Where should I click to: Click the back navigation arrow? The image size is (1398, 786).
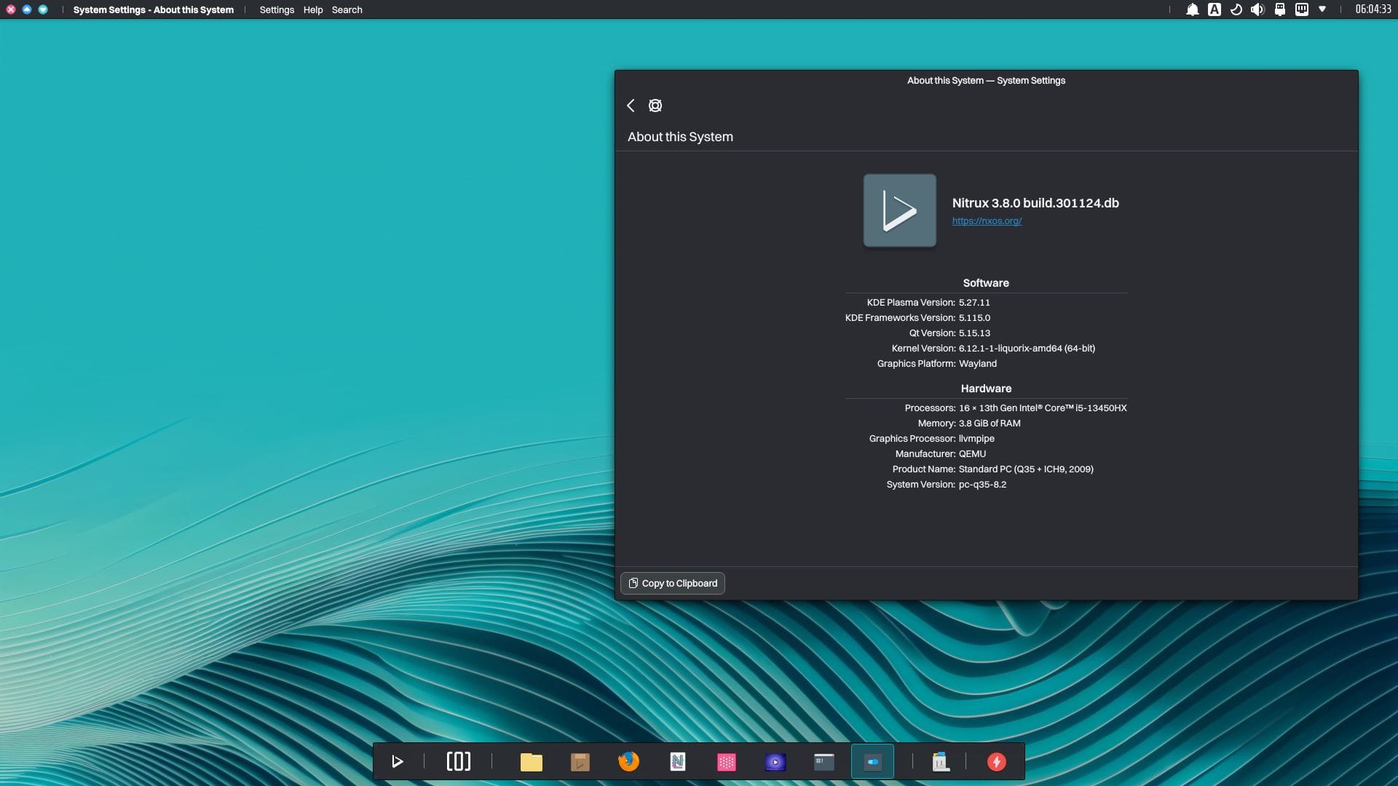pos(630,105)
